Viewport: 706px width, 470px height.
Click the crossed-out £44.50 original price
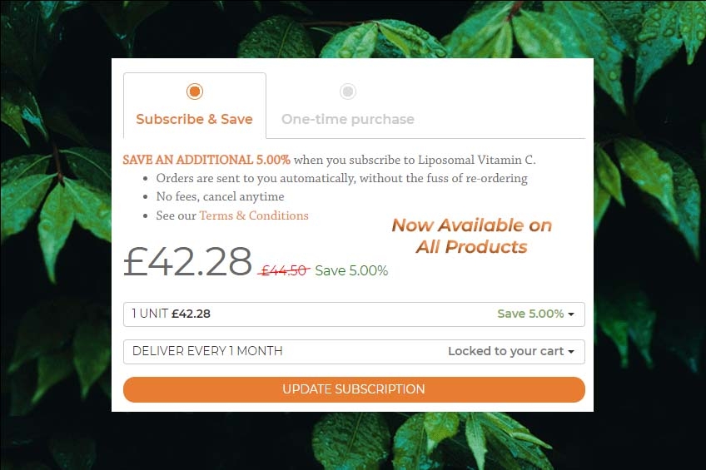point(284,270)
